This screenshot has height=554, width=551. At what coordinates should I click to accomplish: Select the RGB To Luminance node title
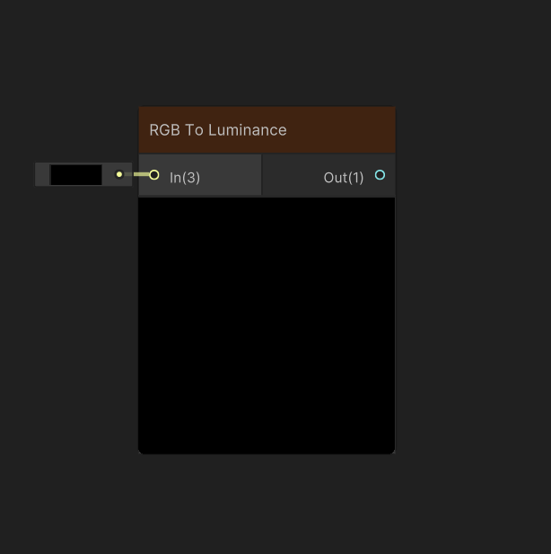218,130
